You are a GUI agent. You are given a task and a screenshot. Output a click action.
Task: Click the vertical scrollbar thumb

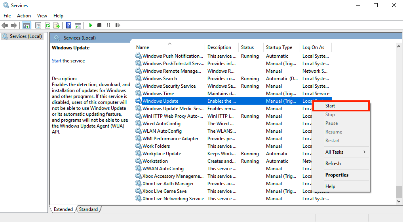[399, 192]
